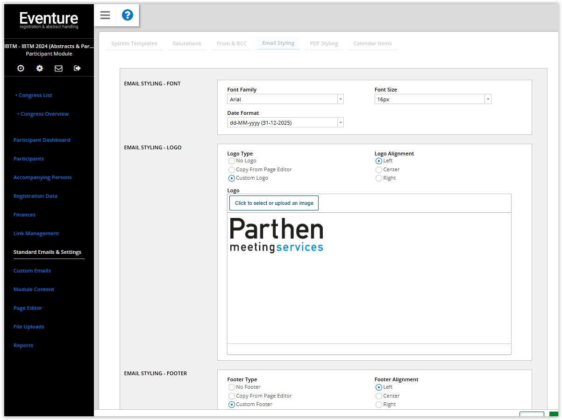Click the Eventure logo
Viewport: 562px width, 420px height.
49,21
